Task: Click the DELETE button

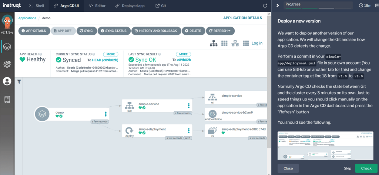Action: pyautogui.click(x=193, y=31)
